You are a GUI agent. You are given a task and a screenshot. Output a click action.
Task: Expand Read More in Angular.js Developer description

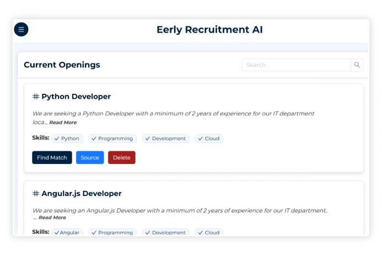click(52, 218)
